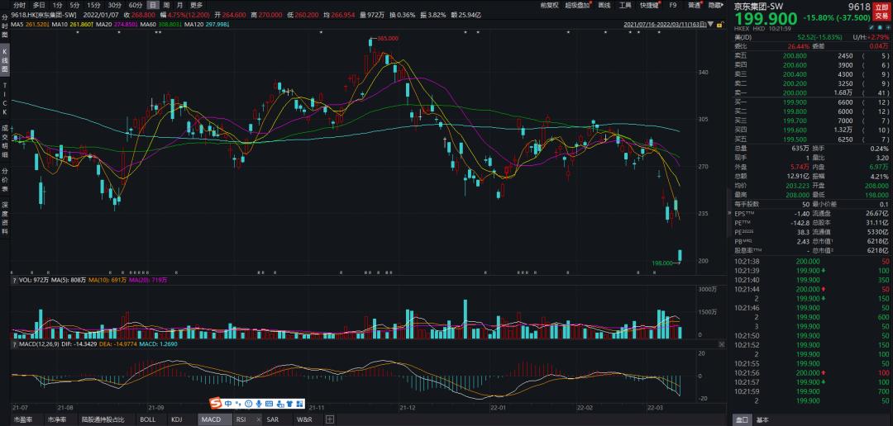This screenshot has width=893, height=426.
Task: Click the Sogou input method S icon
Action: point(215,404)
